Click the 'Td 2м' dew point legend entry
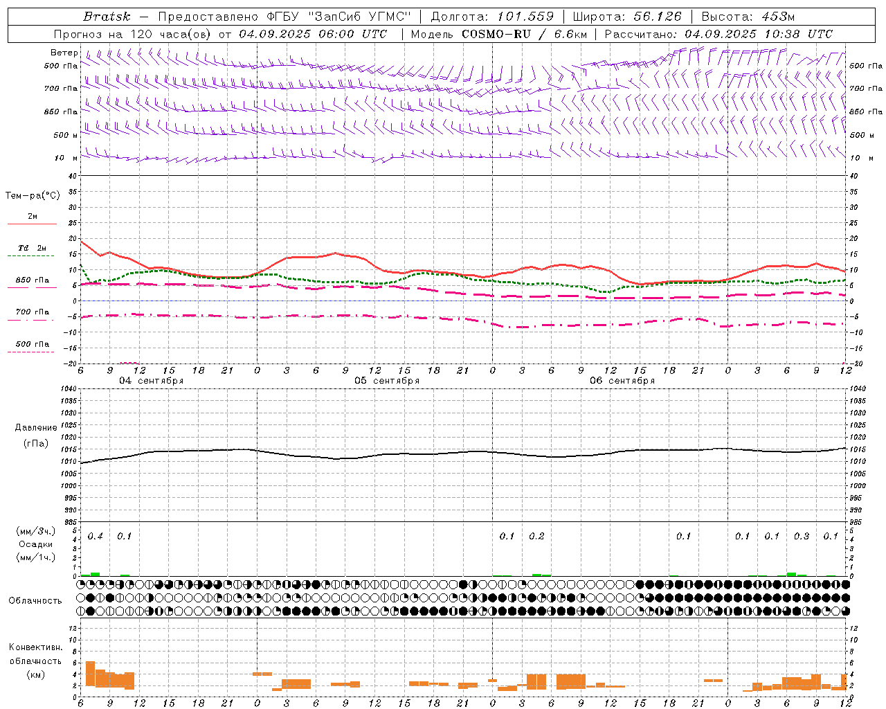Viewport: 886px width, 709px height. pyautogui.click(x=32, y=248)
